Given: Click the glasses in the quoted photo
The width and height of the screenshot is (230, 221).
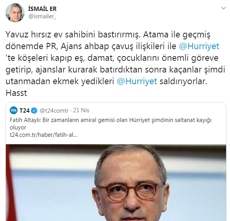Looking at the screenshot, I should (131, 192).
